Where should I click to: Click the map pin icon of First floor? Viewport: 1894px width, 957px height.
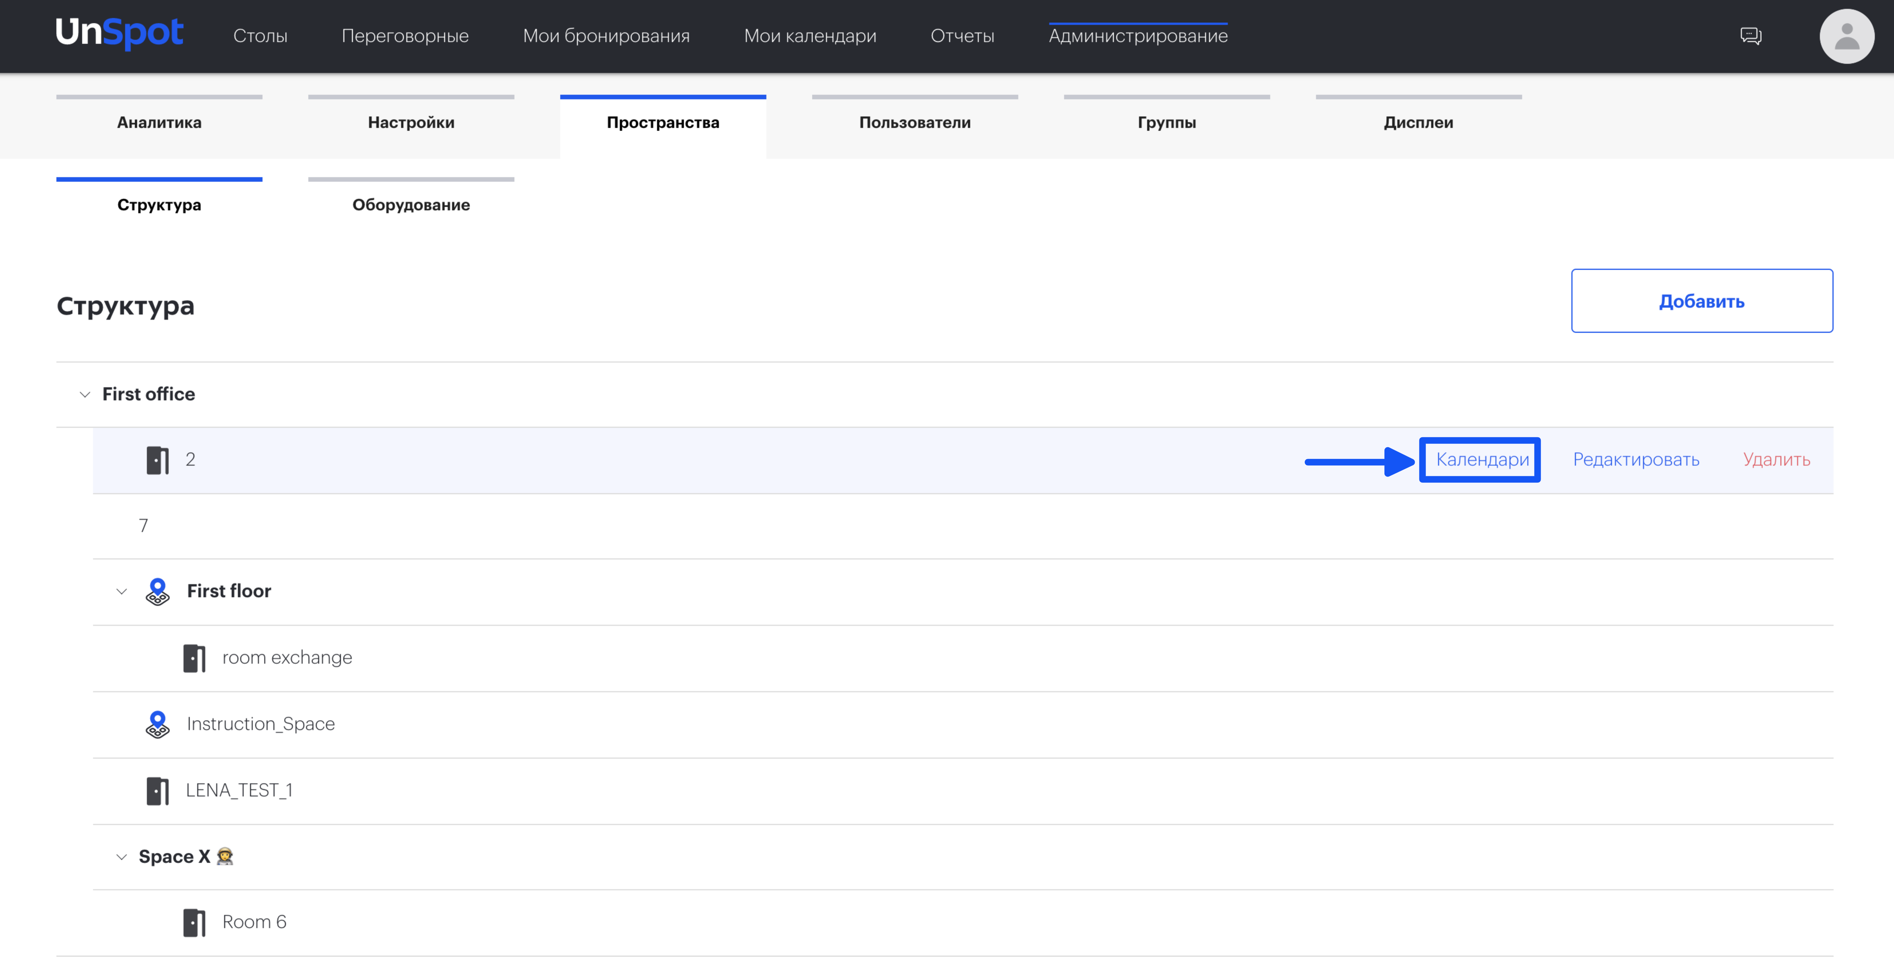[157, 592]
